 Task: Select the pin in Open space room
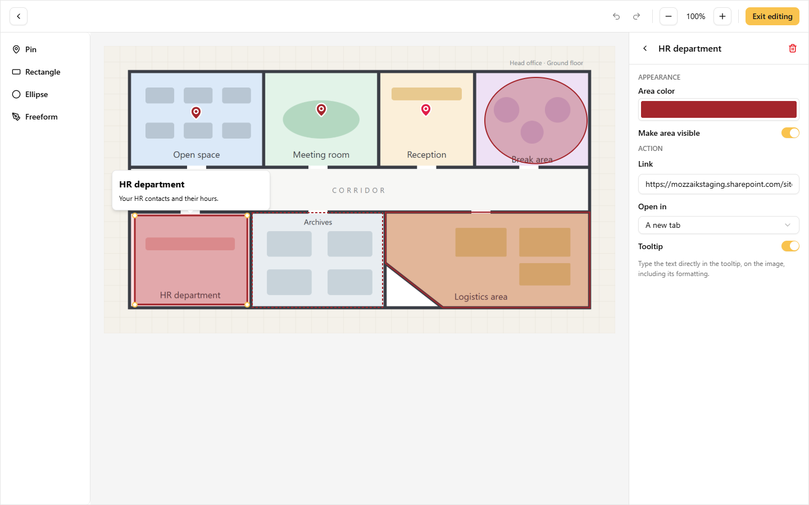[x=196, y=113]
